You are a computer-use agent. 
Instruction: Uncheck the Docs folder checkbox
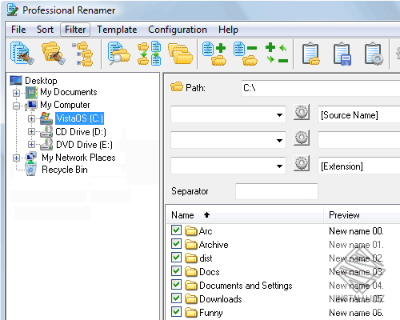pos(176,270)
